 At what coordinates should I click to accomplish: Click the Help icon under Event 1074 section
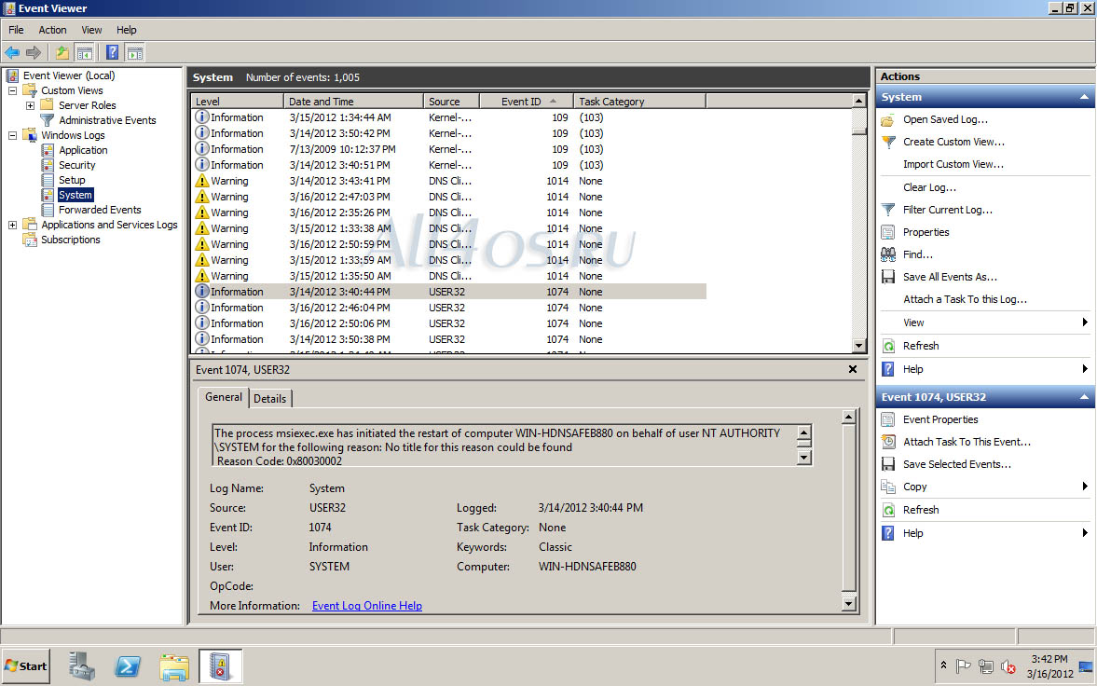click(888, 533)
